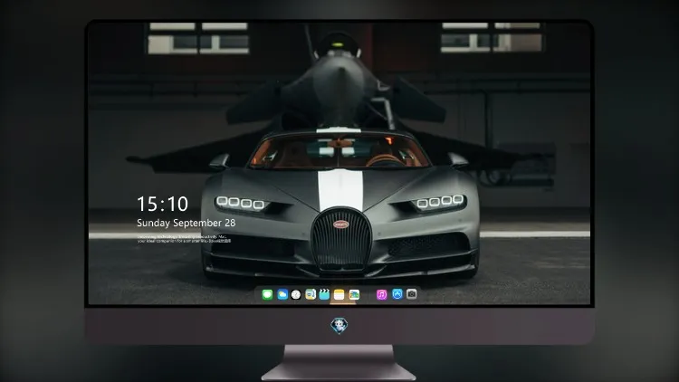Open the green Messages app in dock
Screen dimensions: 679x382
click(267, 294)
